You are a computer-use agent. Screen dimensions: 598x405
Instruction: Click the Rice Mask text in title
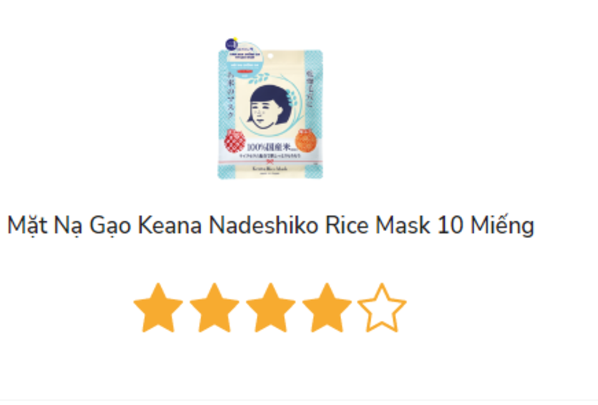coord(378,225)
